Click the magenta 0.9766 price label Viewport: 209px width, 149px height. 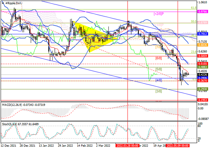click(203, 11)
